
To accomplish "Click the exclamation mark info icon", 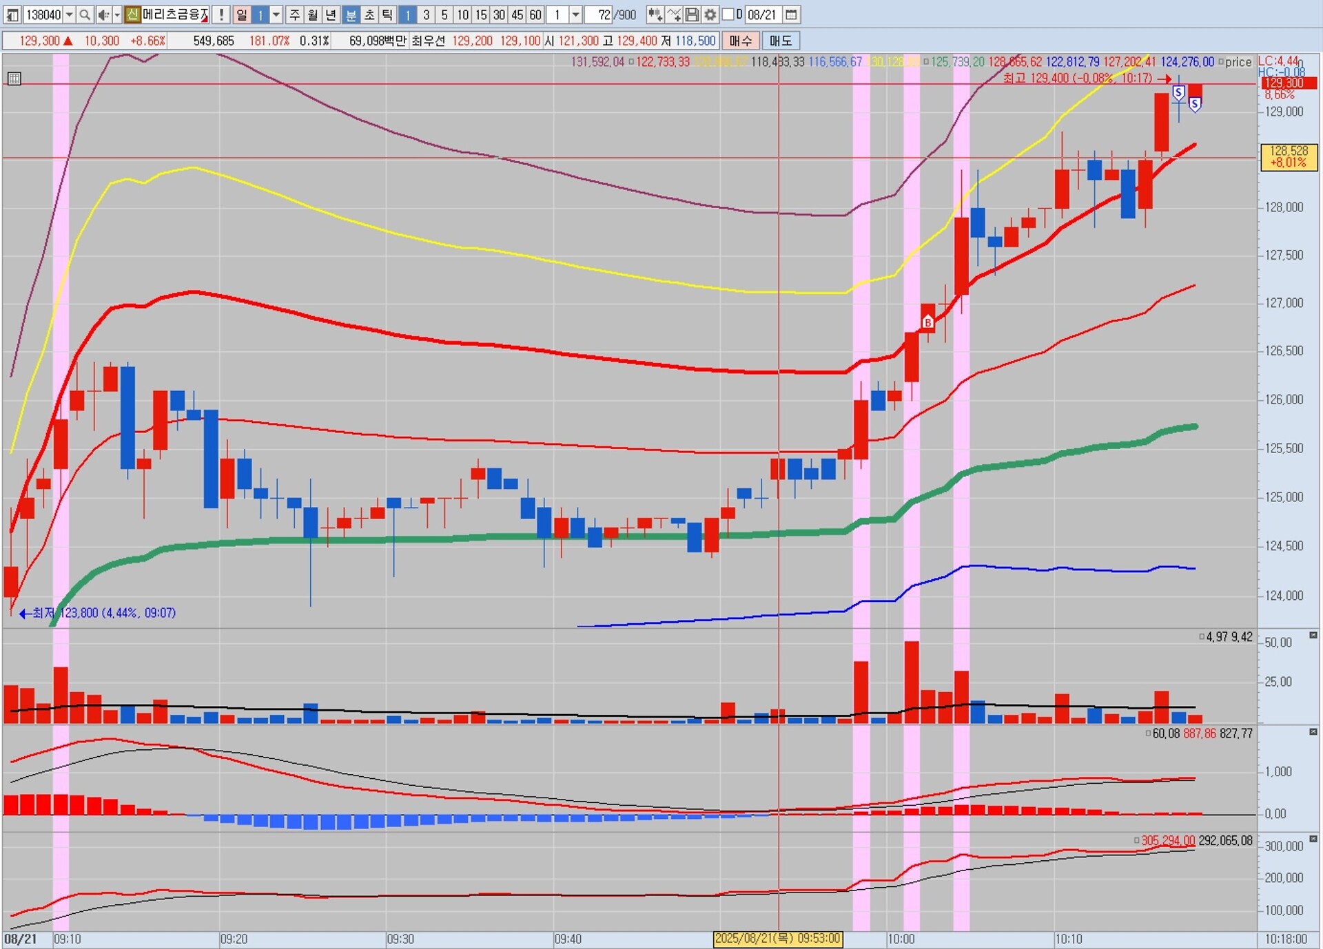I will click(221, 14).
